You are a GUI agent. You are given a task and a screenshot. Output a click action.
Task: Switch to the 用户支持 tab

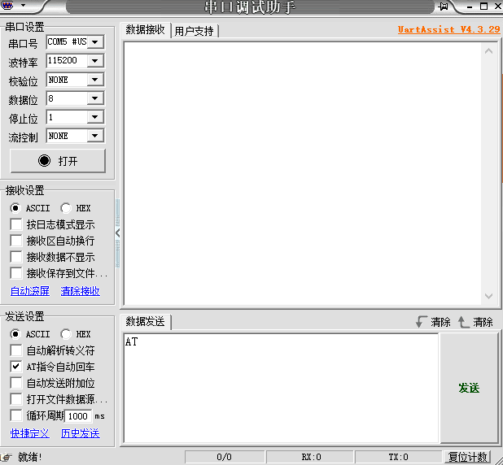[x=194, y=31]
